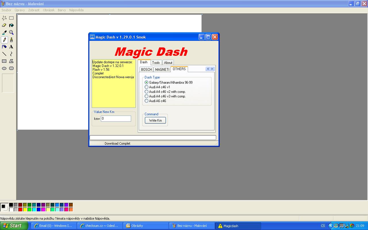
Task: Select the Audi A6 c46 radio button
Action: coord(155,101)
